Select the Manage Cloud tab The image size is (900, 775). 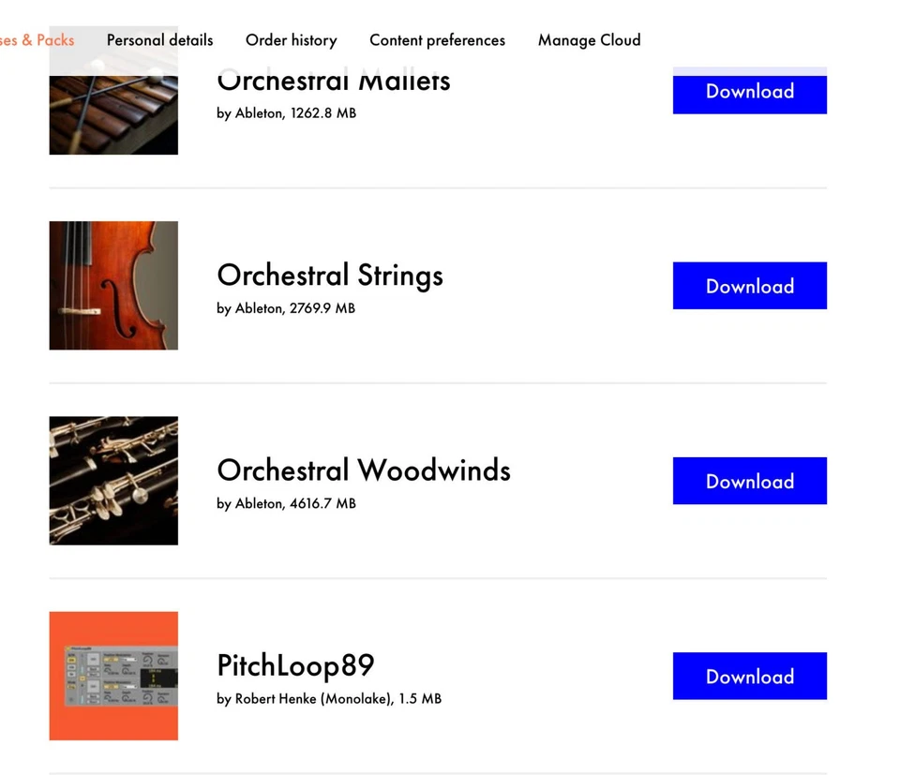pyautogui.click(x=589, y=40)
